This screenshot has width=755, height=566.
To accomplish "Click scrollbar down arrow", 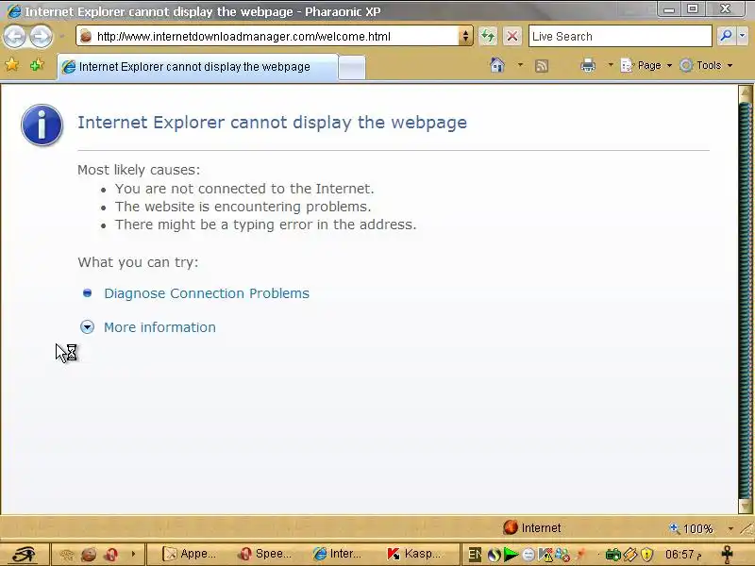I will point(746,506).
